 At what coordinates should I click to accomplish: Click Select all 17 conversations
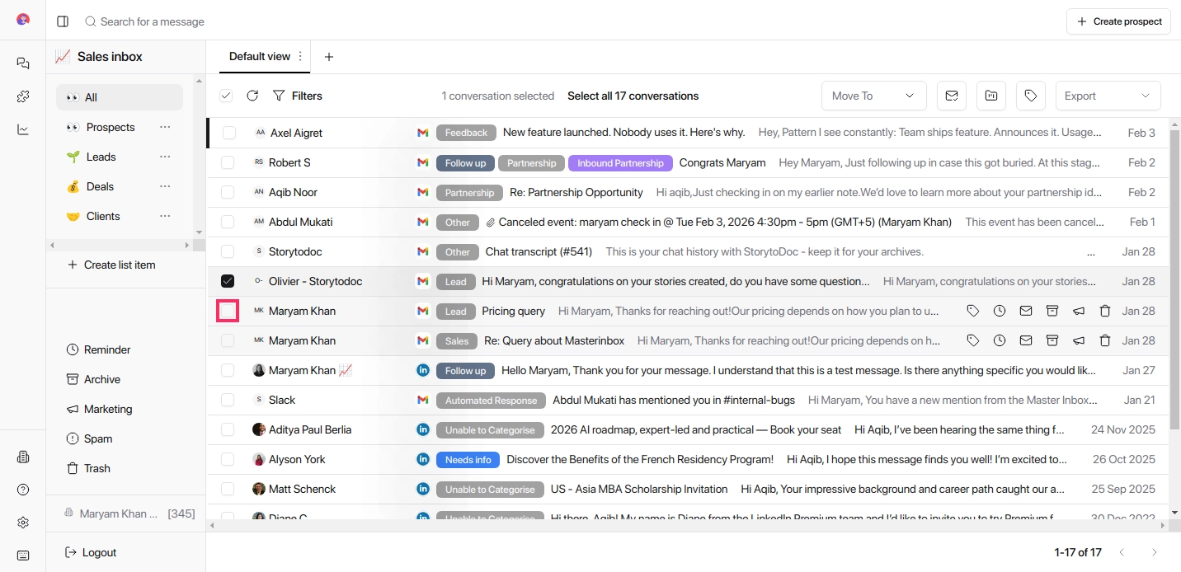tap(633, 96)
